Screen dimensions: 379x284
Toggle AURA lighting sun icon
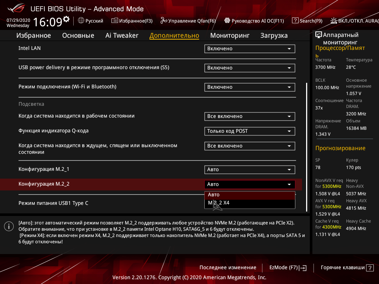point(333,21)
